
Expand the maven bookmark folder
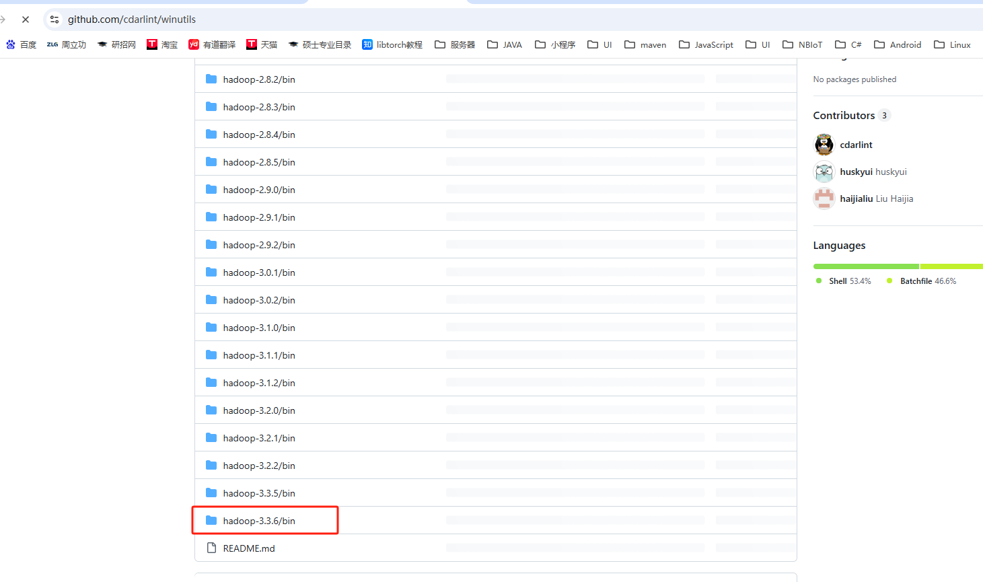tap(645, 44)
